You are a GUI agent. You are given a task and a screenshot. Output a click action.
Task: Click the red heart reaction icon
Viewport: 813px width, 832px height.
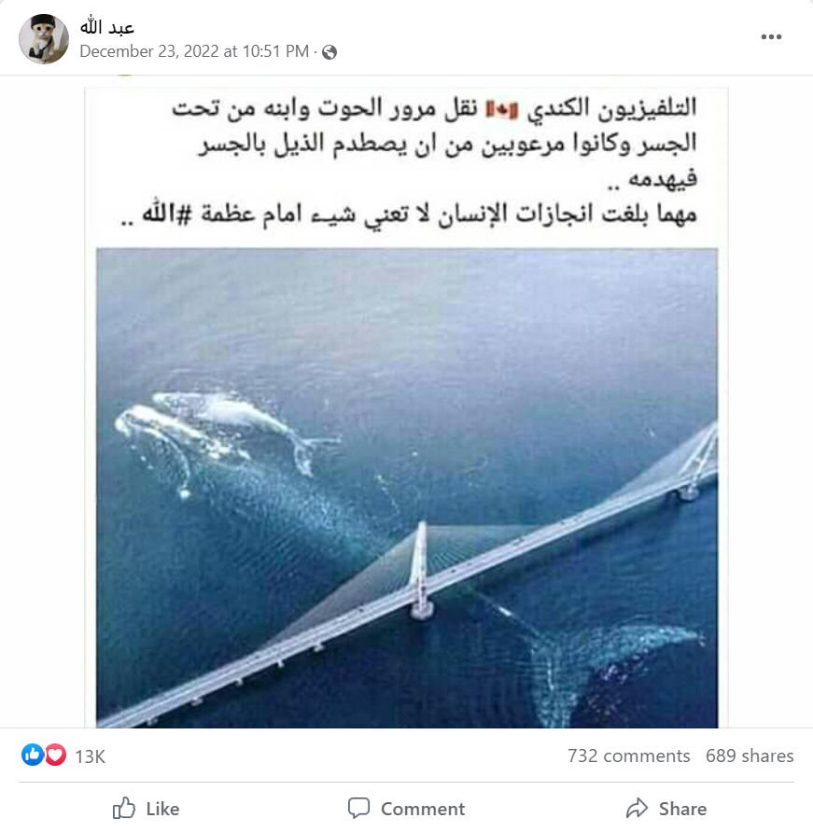(x=55, y=756)
